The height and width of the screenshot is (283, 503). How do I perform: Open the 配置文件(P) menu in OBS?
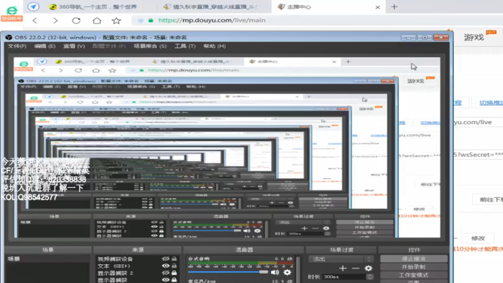pyautogui.click(x=109, y=46)
